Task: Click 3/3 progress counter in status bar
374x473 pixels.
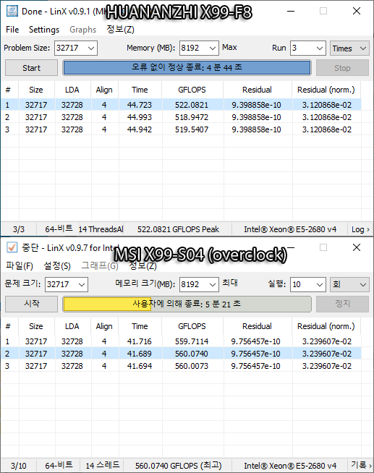Action: click(18, 229)
